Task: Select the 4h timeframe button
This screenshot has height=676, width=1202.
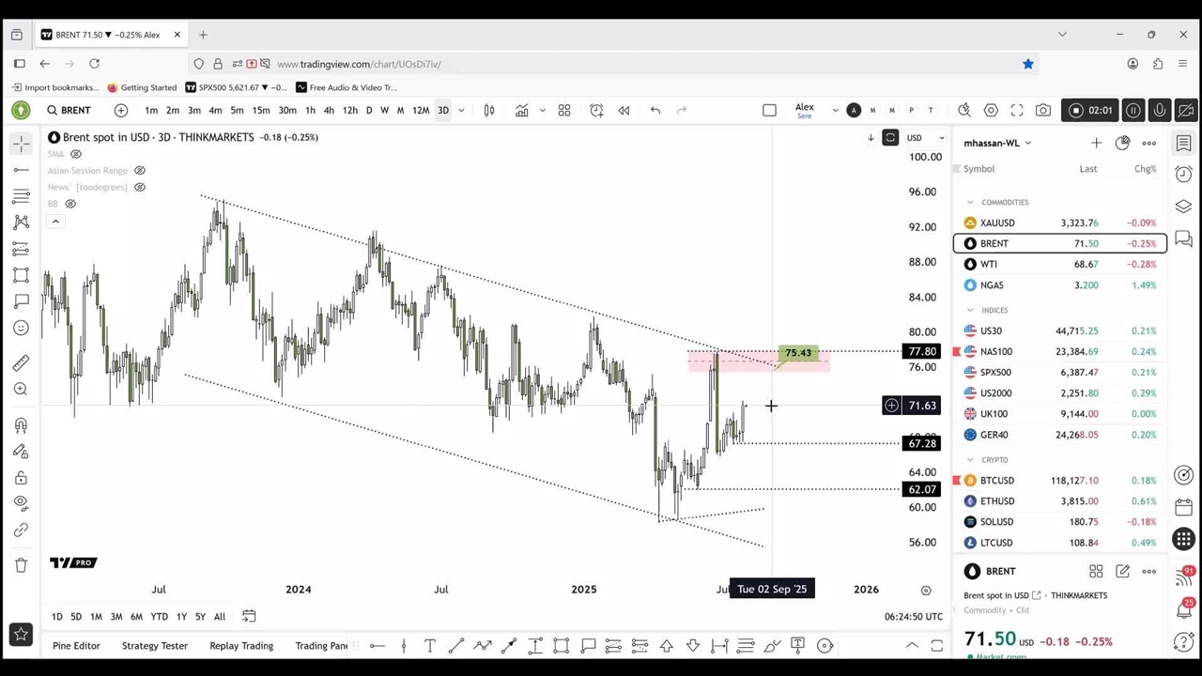Action: (329, 111)
